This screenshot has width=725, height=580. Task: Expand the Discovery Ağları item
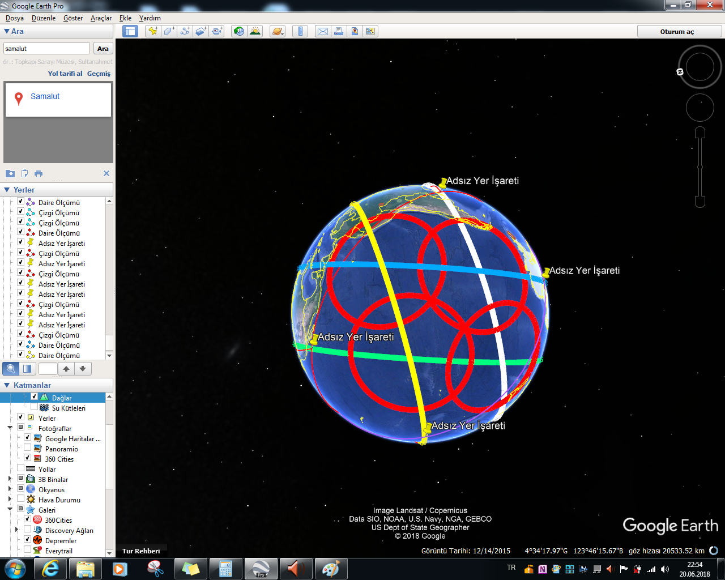16,530
